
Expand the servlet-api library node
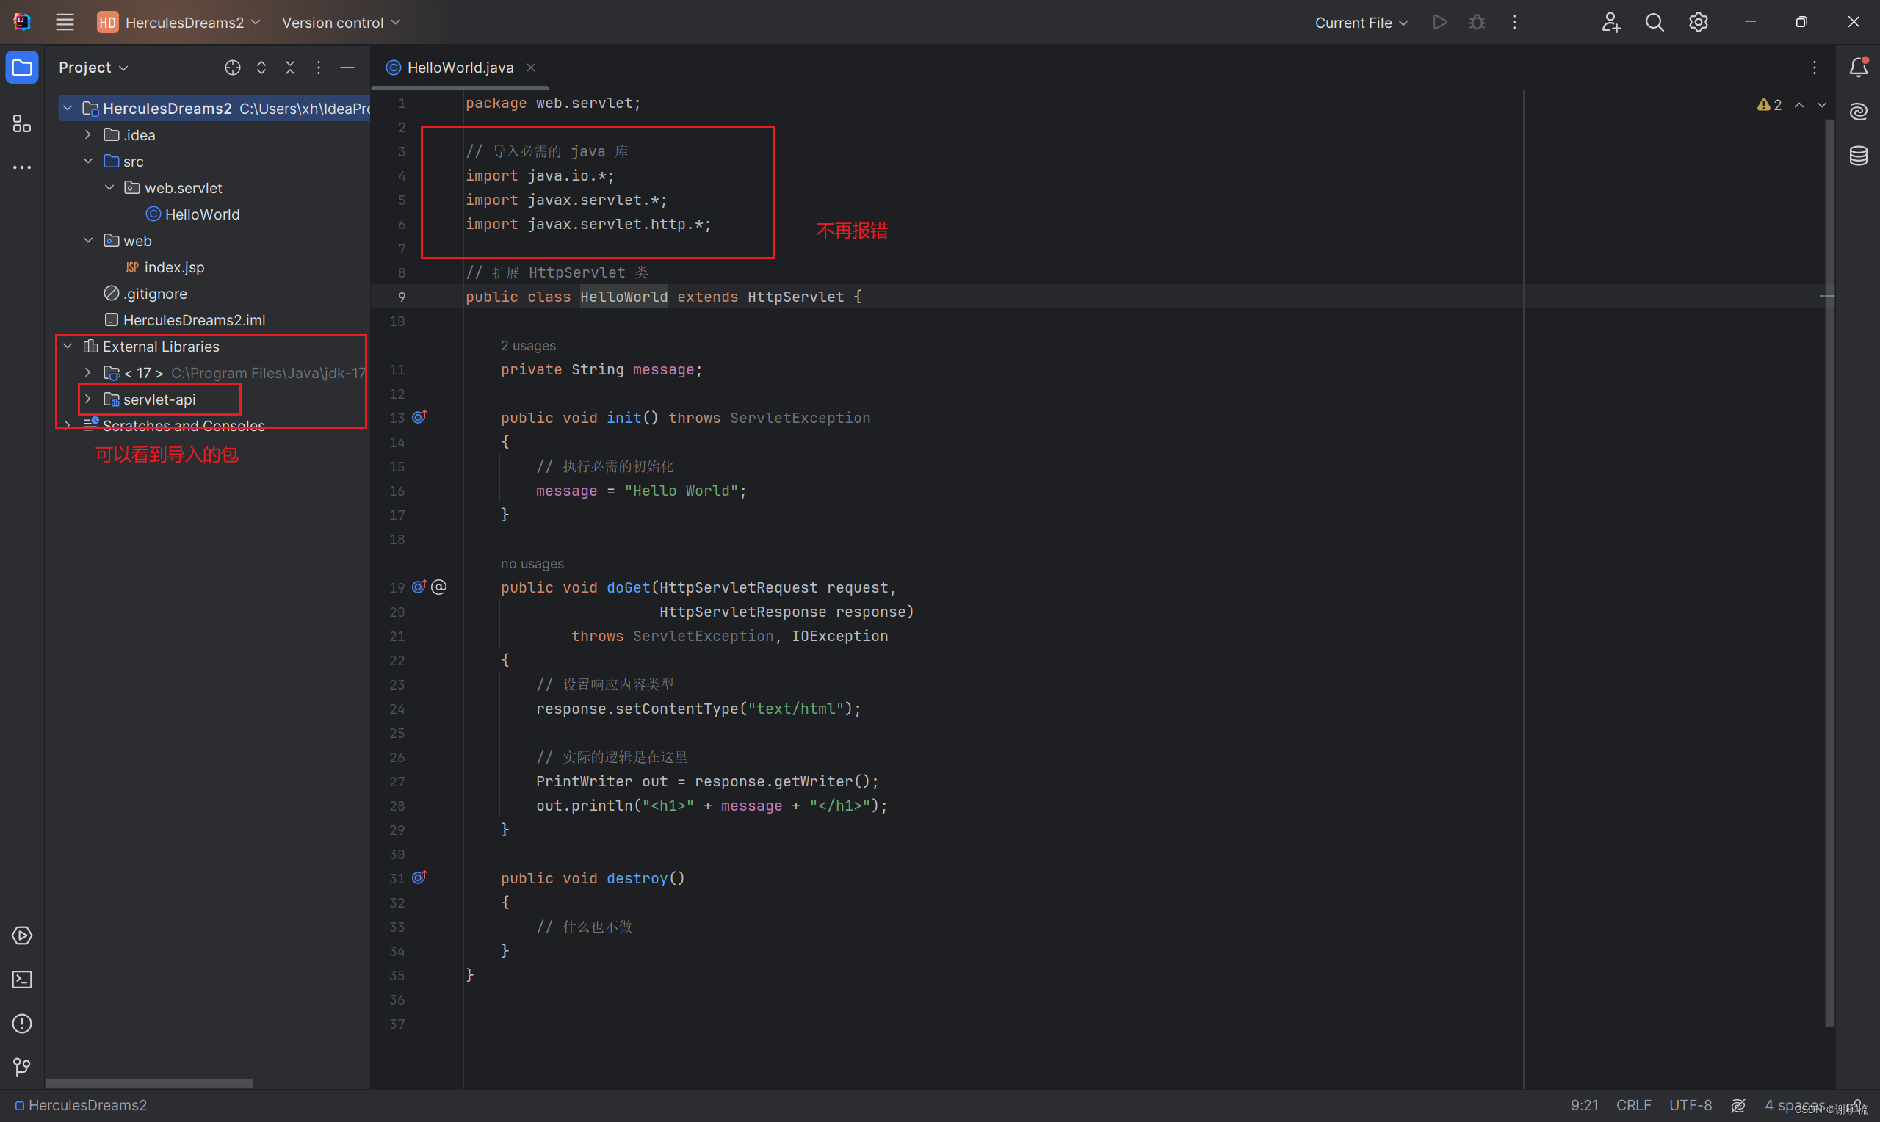(x=87, y=399)
